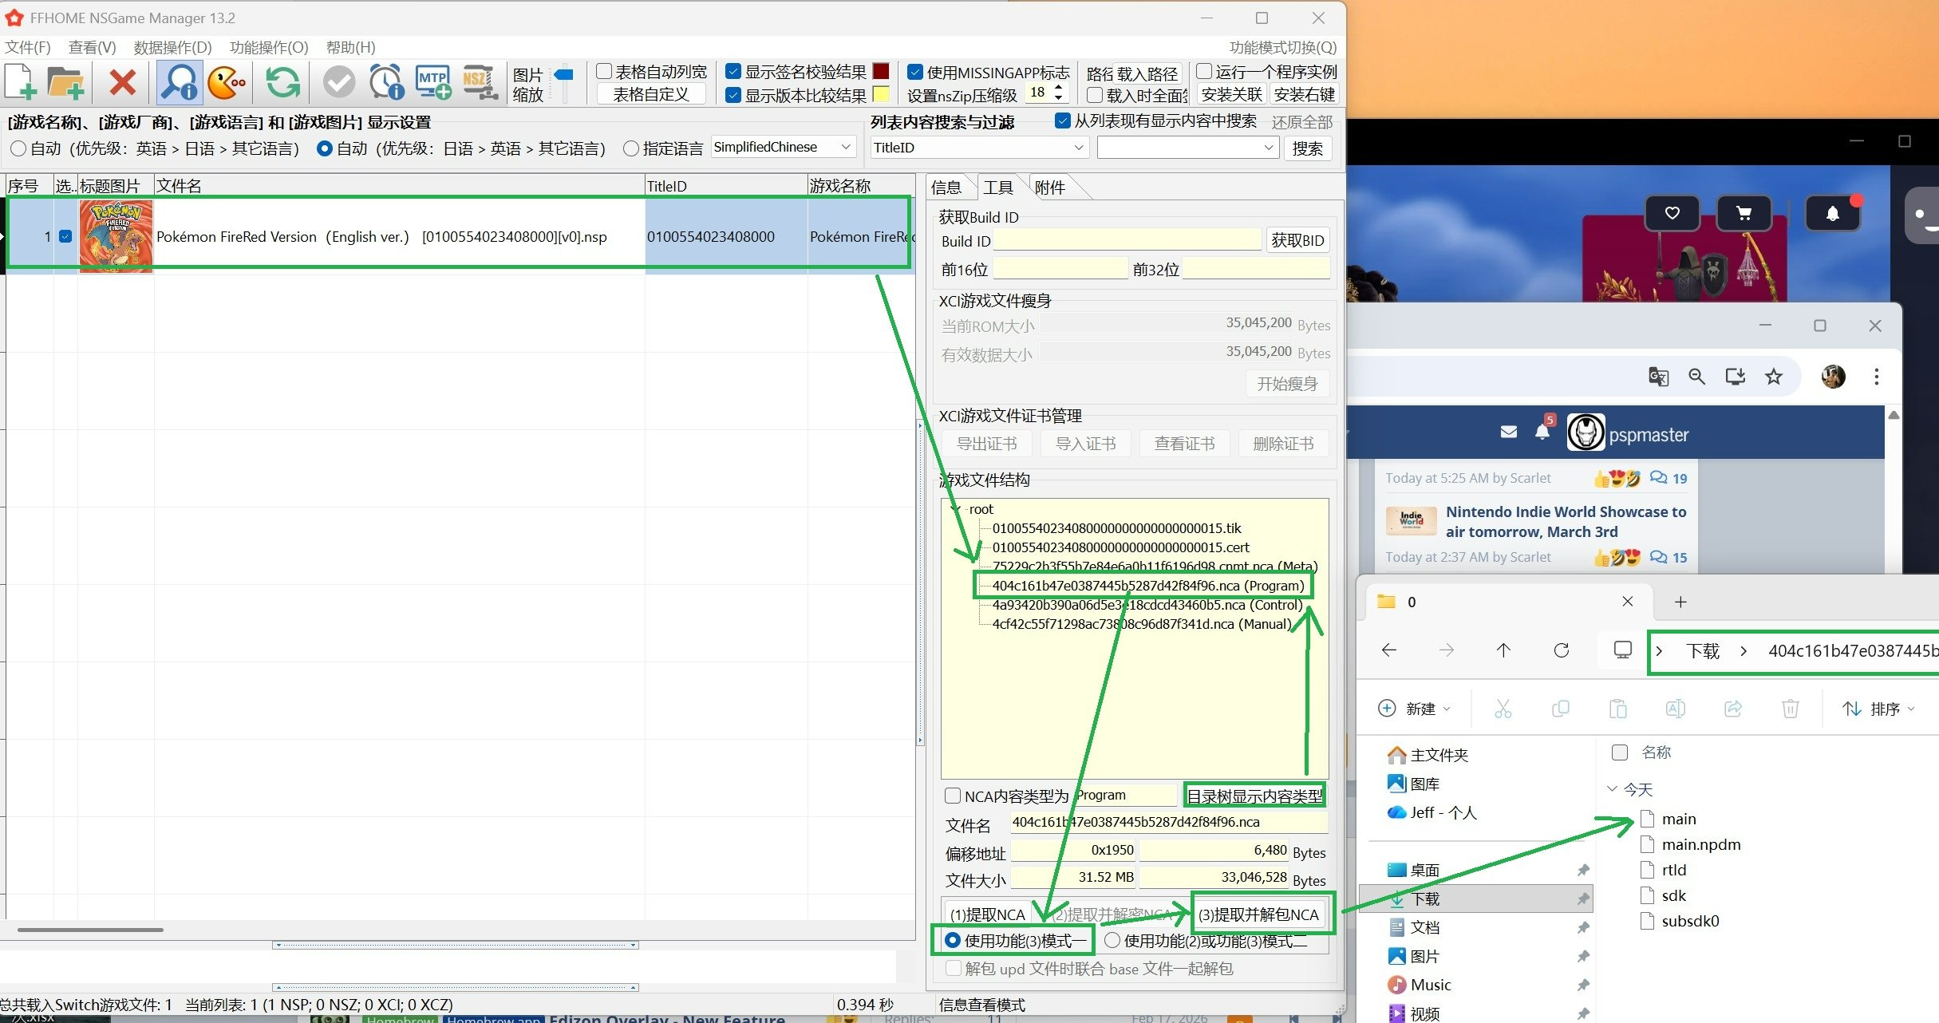Open the browser three-dot menu
This screenshot has height=1023, width=1939.
point(1876,377)
